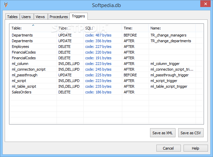Open the 'code: 227 bytes' link
Image resolution: width=213 pixels, height=157 pixels.
click(x=98, y=47)
